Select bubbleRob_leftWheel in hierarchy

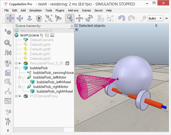click(x=54, y=82)
